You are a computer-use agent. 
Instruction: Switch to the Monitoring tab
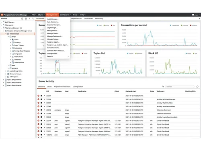point(99,19)
